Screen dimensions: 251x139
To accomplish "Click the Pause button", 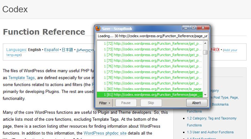I will 126,103.
